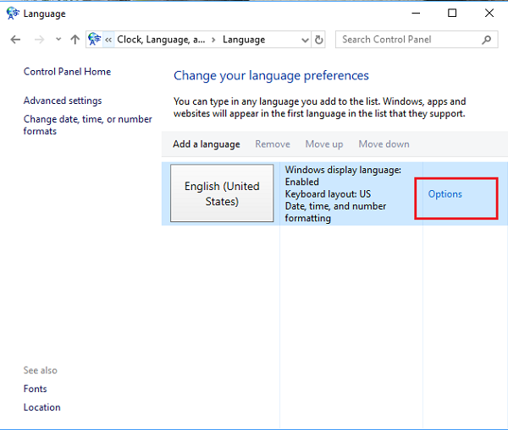508x430 pixels.
Task: Click the Back navigation arrow
Action: 15,40
